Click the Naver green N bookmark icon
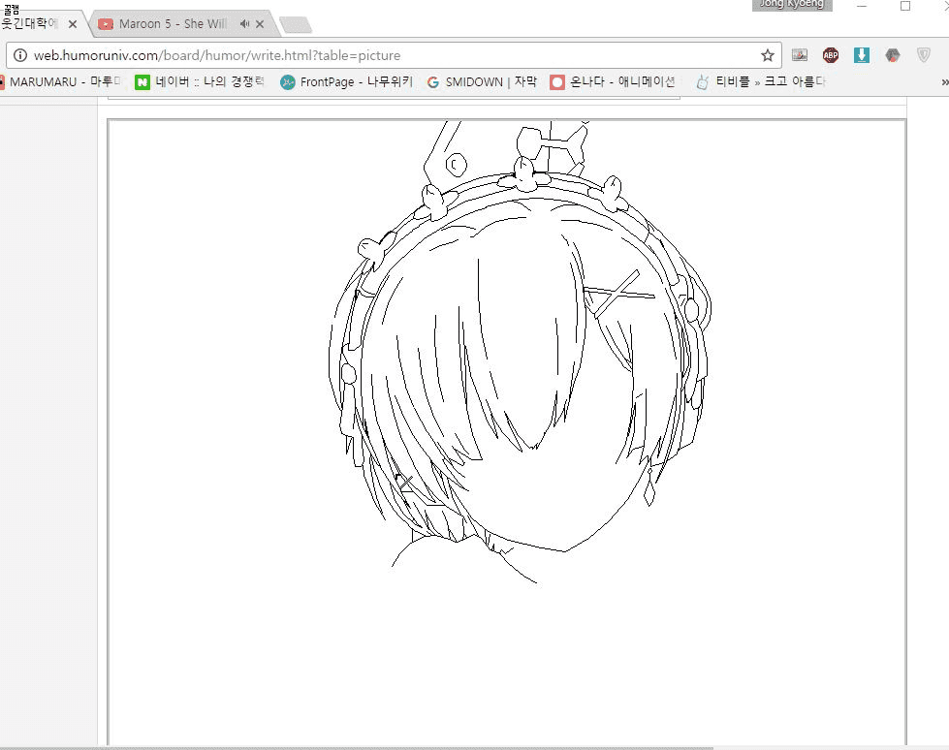Image resolution: width=949 pixels, height=750 pixels. pos(142,82)
